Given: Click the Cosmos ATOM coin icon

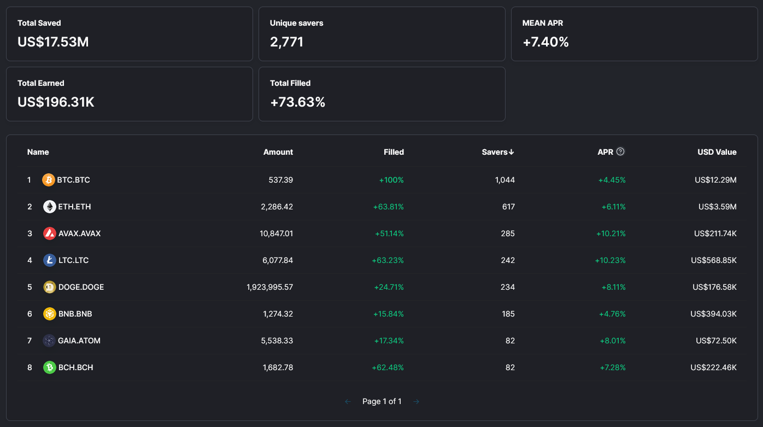Looking at the screenshot, I should 49,341.
